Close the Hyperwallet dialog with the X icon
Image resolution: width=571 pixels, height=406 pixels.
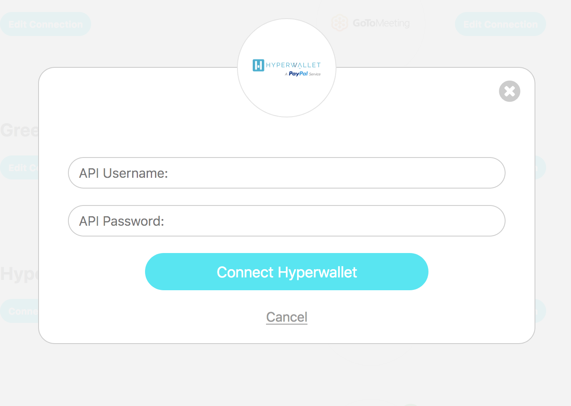coord(509,91)
